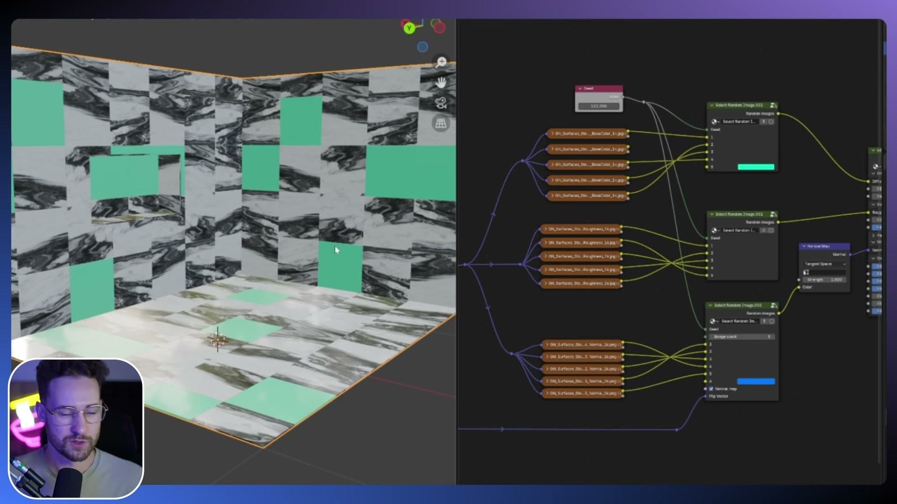
Task: Toggle fake user on BaseColor Select Random node
Action: (x=771, y=121)
